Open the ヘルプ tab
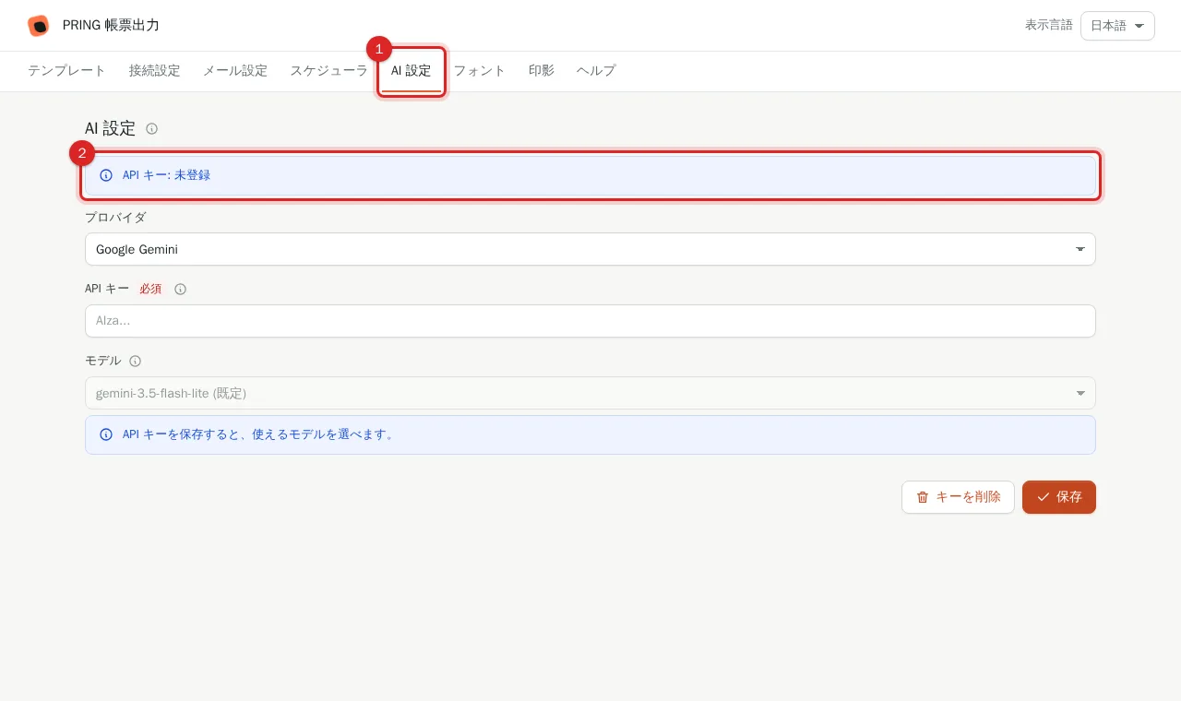This screenshot has width=1181, height=701. point(596,71)
